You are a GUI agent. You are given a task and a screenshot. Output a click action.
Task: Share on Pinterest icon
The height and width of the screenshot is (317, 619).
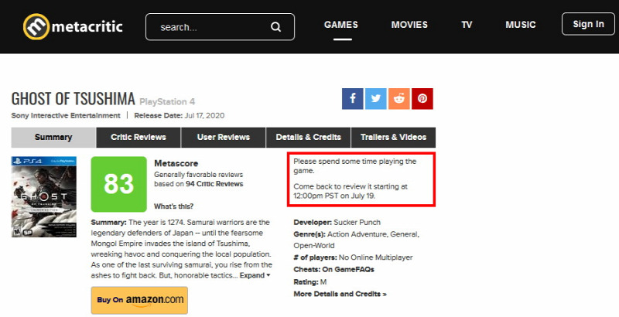click(422, 98)
